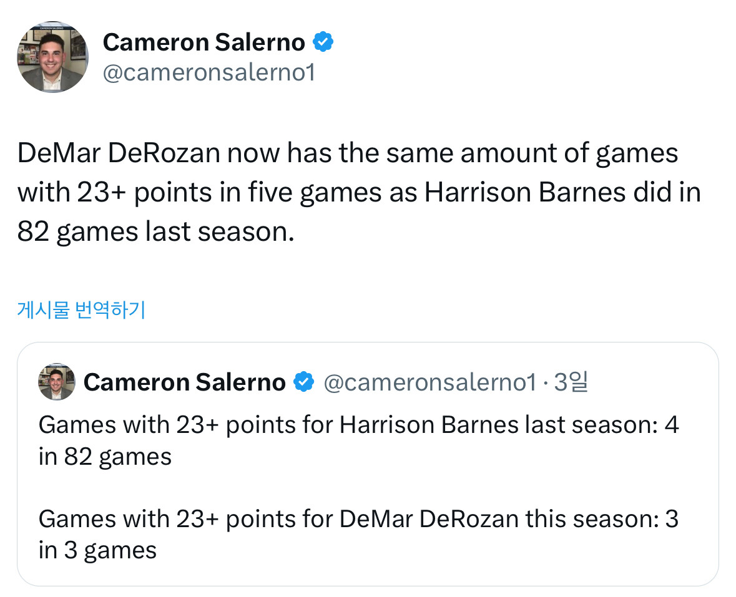Click the @cameronsalerno1 handle in the quoted post
Screen dimensions: 736x597
[x=429, y=382]
